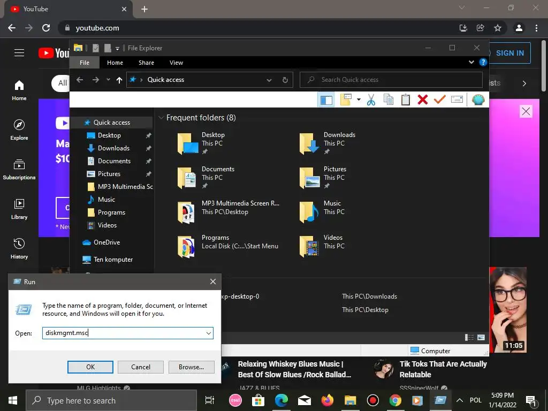This screenshot has height=411, width=548.
Task: Open the File tab in File Explorer
Action: tap(84, 63)
